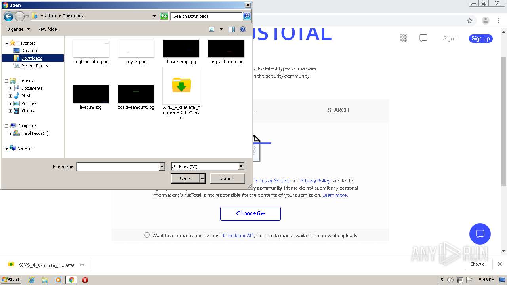
Task: Click VirusTotal Sign in link
Action: tap(451, 38)
